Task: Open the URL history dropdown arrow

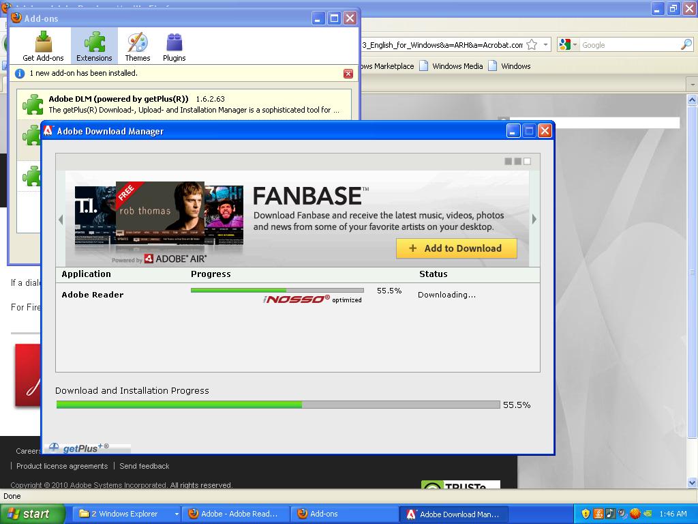Action: point(545,44)
